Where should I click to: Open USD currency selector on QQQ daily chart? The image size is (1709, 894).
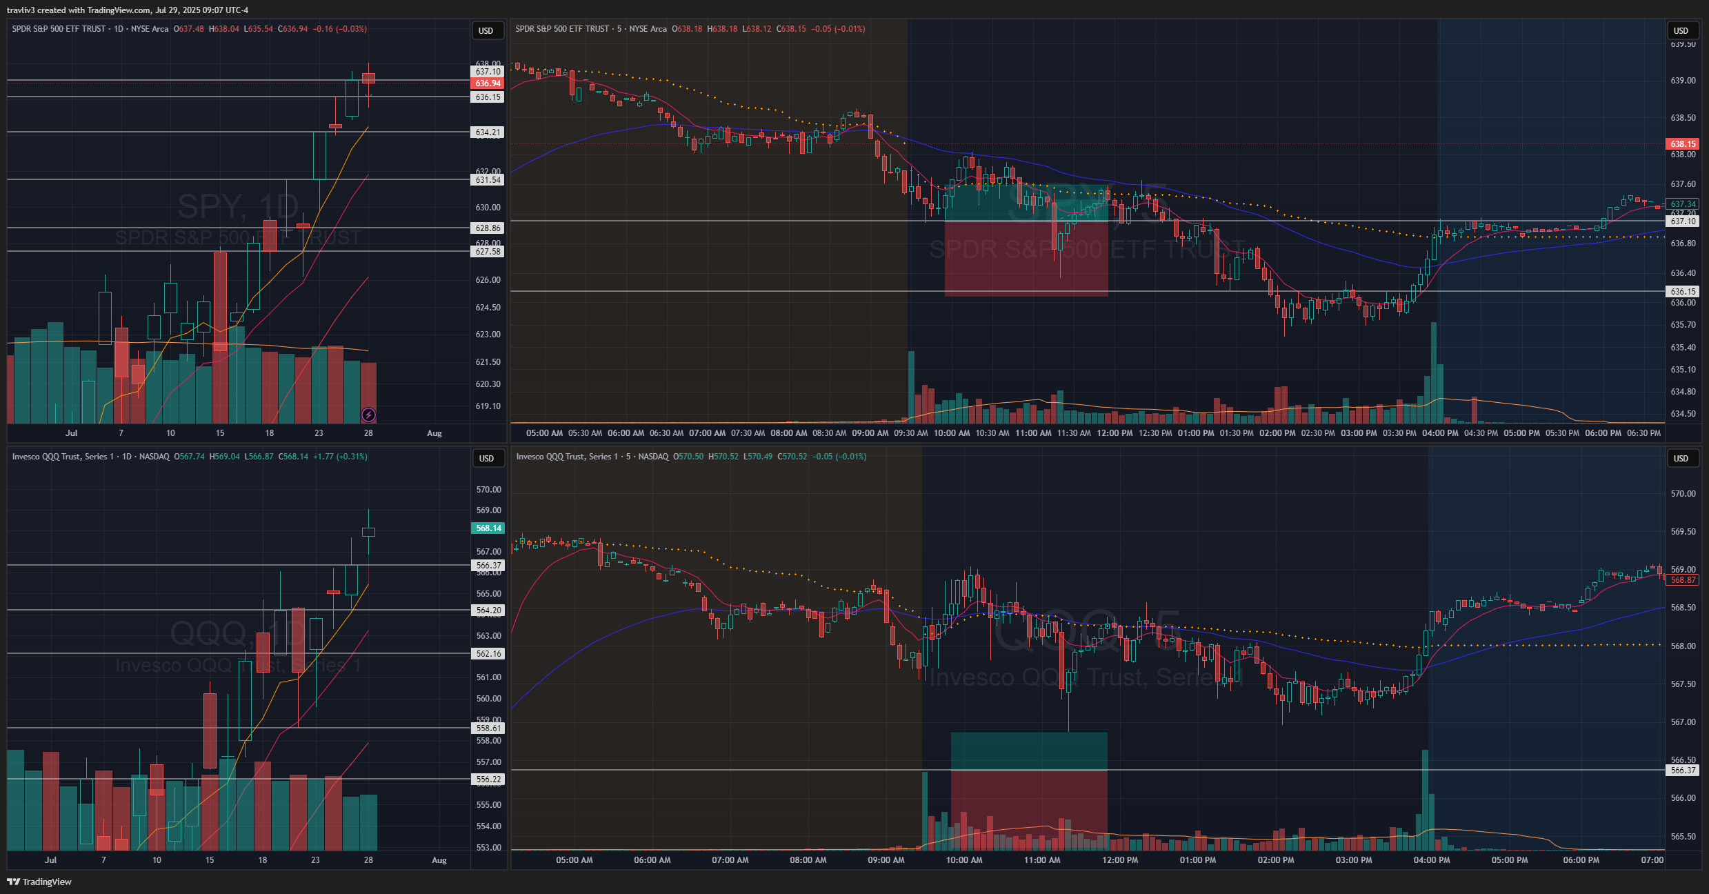pyautogui.click(x=486, y=459)
